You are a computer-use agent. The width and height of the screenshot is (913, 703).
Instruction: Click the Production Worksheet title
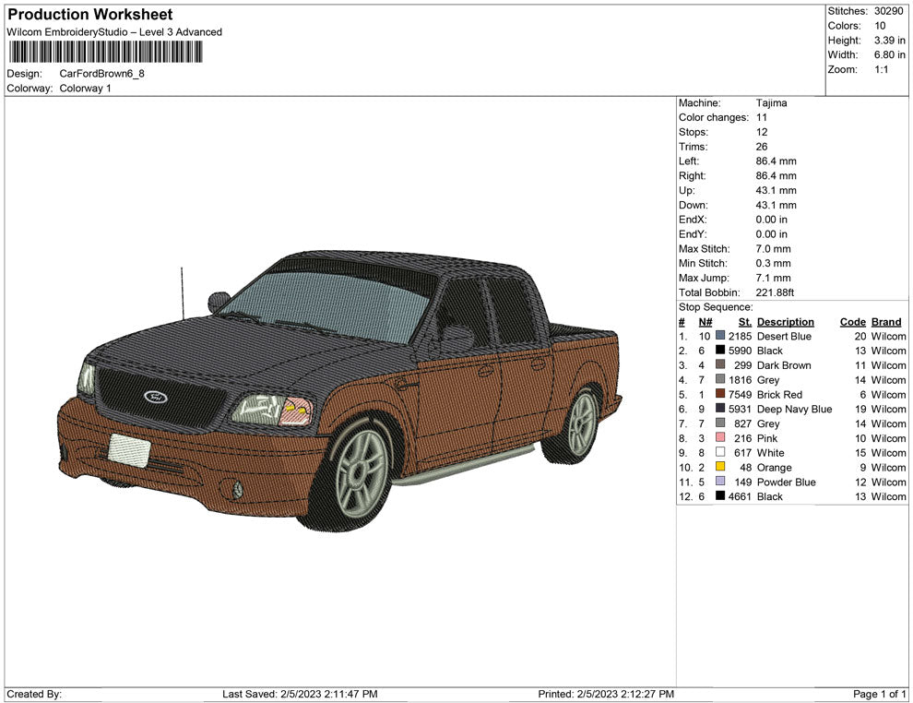point(90,15)
